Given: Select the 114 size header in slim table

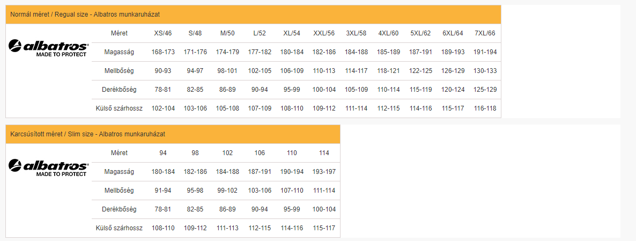Looking at the screenshot, I should click(324, 153).
